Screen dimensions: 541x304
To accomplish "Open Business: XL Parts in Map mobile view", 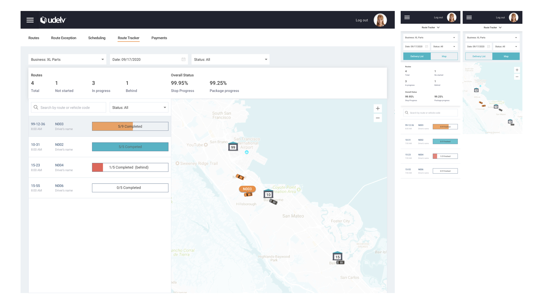I will (x=493, y=37).
